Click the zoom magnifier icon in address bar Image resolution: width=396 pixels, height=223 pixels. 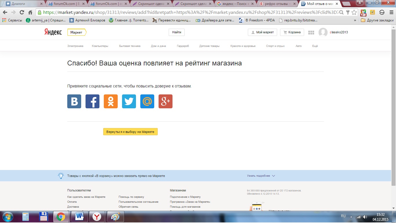(341, 12)
